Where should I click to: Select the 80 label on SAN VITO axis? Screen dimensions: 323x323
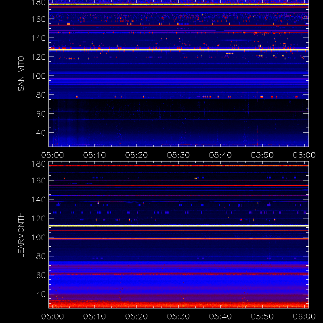(41, 95)
